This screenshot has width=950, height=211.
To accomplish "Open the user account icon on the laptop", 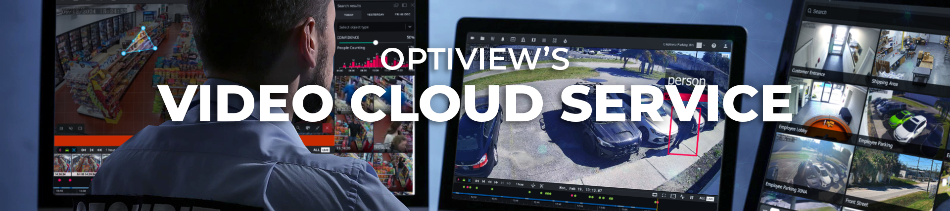I will [725, 46].
